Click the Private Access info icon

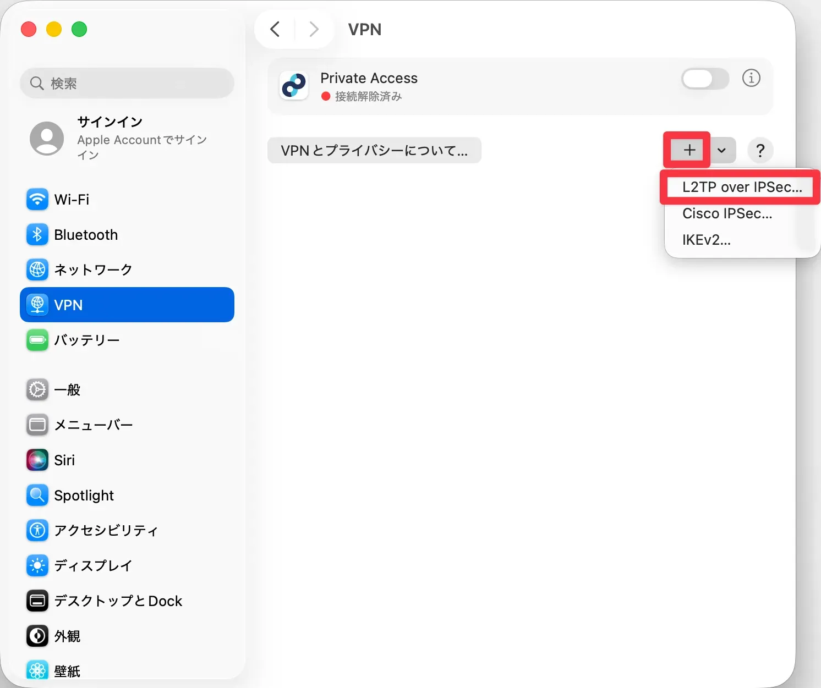pos(751,78)
